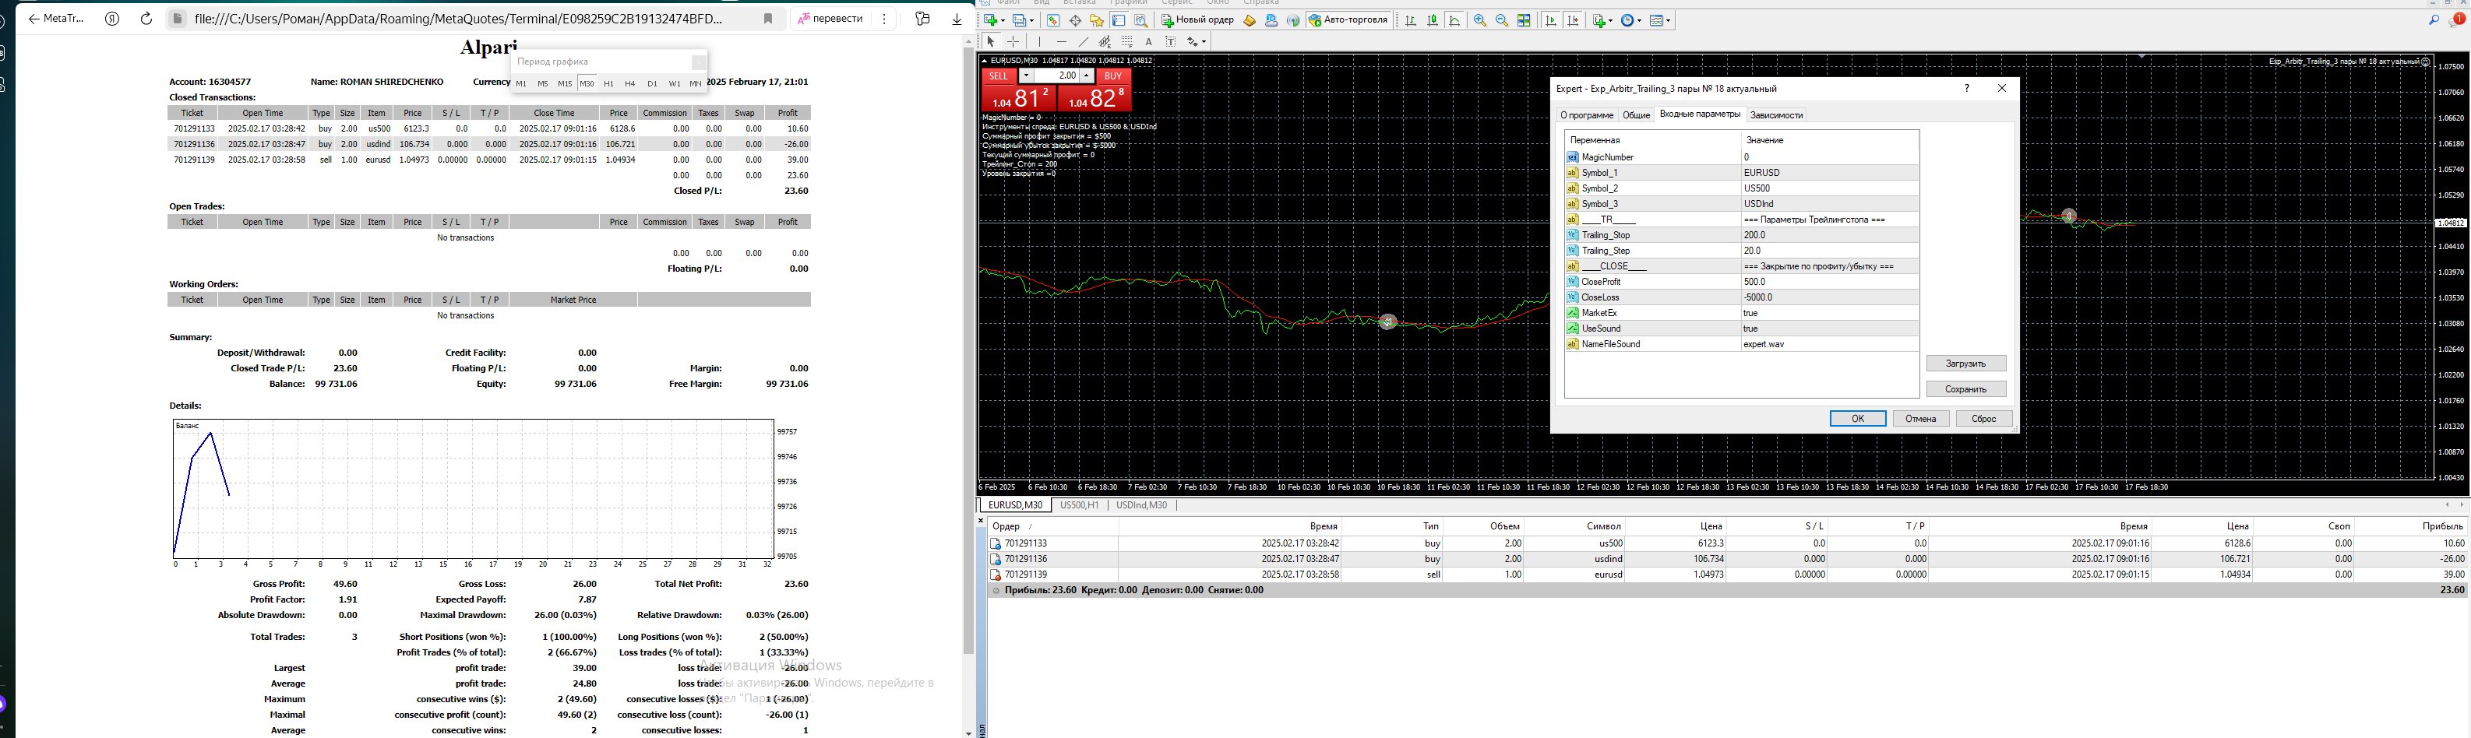The width and height of the screenshot is (2471, 738).
Task: Toggle the Авто-торговля button
Action: tap(1348, 20)
